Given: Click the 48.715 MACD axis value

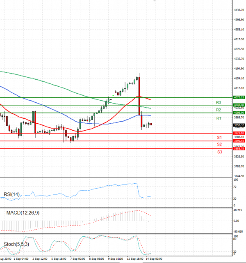Looking at the screenshot, I should (x=238, y=210).
